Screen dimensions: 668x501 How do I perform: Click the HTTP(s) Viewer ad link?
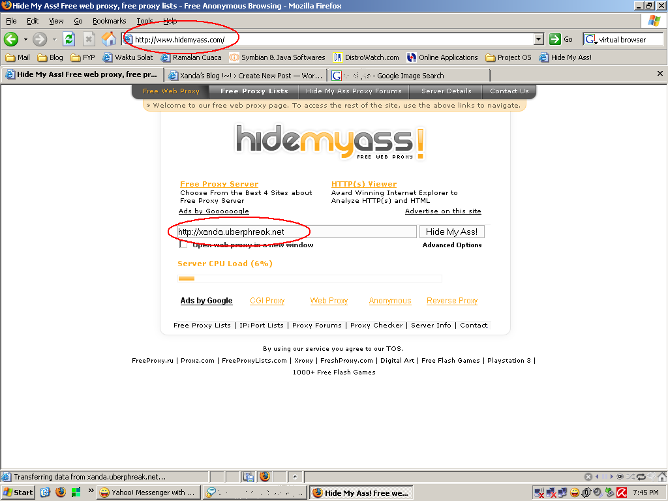[x=364, y=184]
